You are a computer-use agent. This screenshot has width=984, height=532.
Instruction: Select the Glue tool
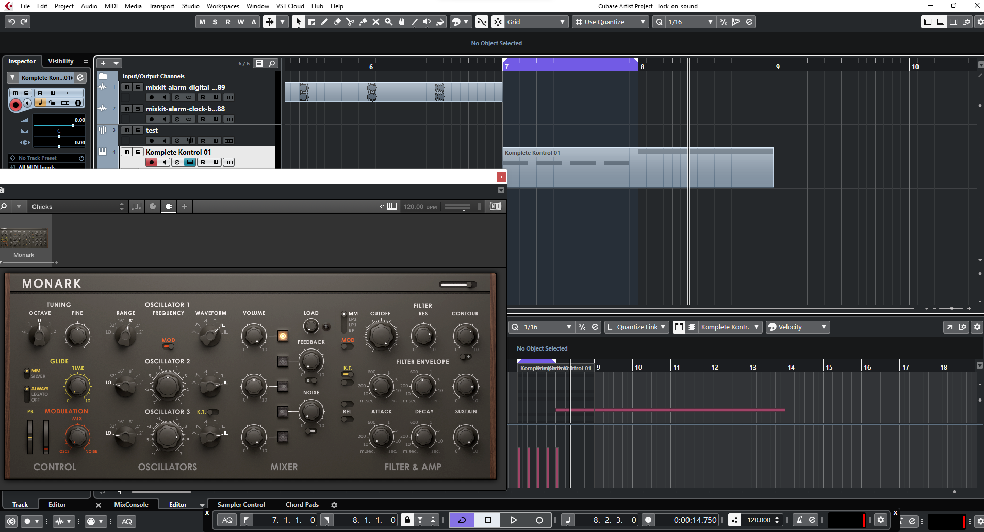pyautogui.click(x=363, y=22)
